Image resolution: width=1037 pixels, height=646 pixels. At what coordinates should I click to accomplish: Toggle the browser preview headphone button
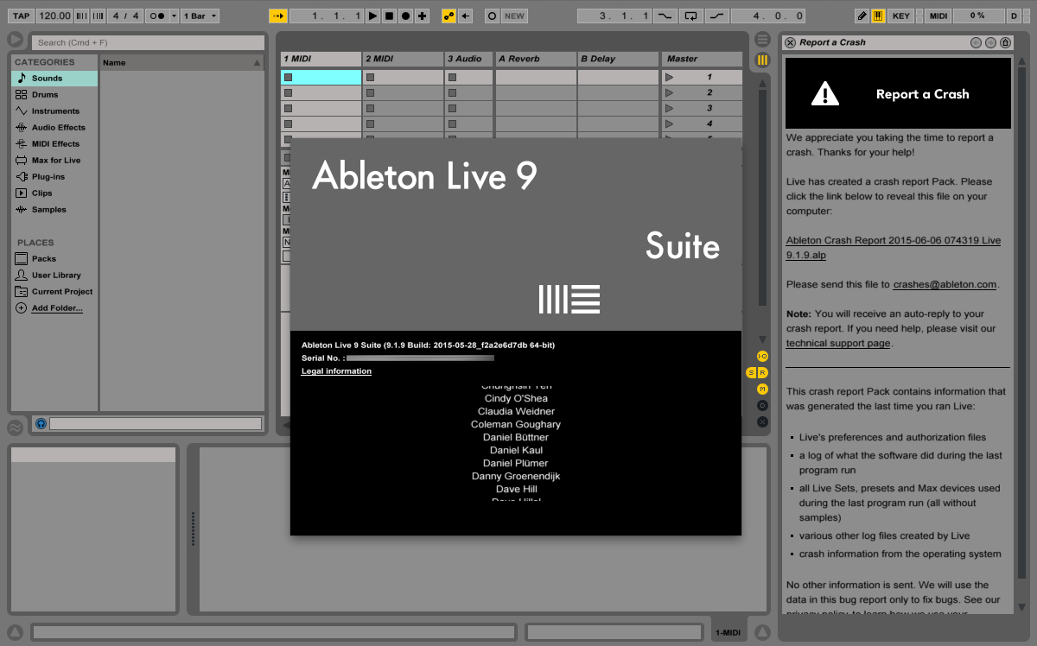tap(41, 424)
